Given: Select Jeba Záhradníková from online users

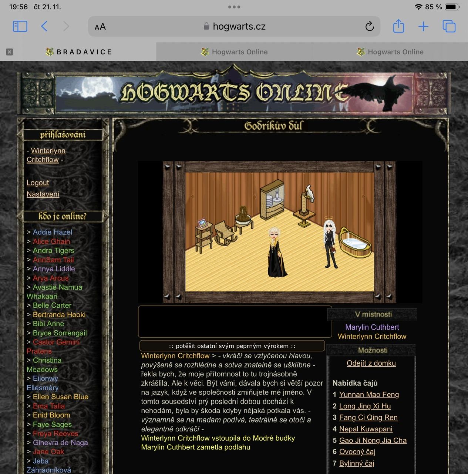Looking at the screenshot, I should coord(49,465).
